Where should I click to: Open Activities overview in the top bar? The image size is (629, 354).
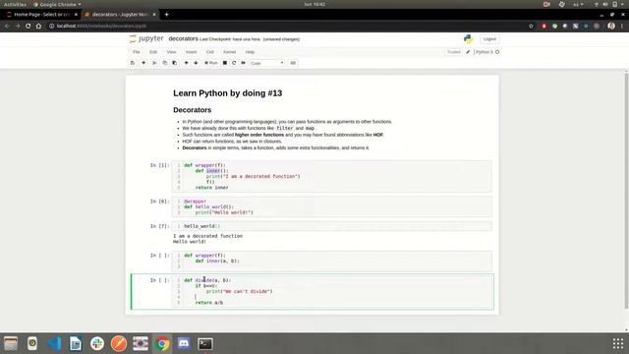tap(15, 4)
